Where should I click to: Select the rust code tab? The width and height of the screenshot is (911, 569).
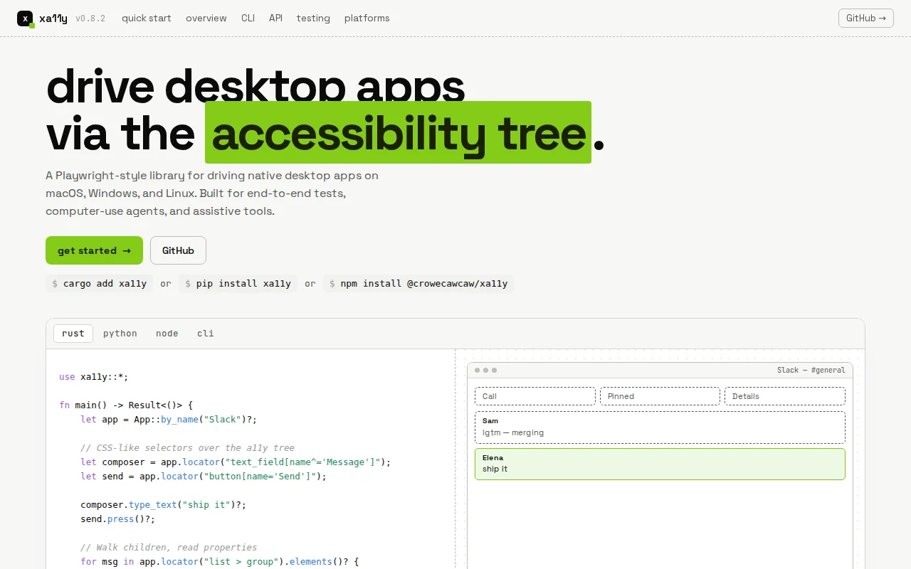pos(73,334)
